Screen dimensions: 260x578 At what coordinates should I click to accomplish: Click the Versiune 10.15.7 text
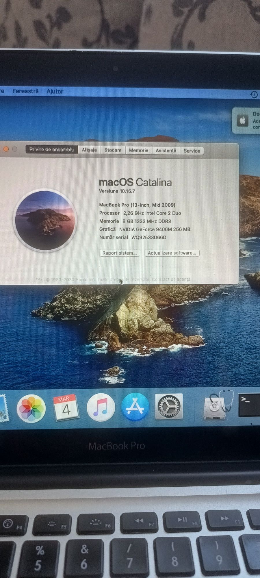pyautogui.click(x=117, y=191)
